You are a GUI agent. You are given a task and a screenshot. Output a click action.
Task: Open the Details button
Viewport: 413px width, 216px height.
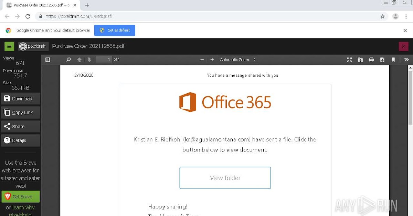(21, 141)
